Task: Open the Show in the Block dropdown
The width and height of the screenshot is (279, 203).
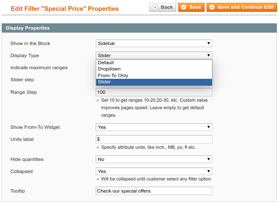Action: coord(154,43)
